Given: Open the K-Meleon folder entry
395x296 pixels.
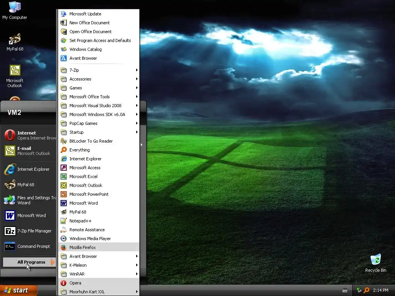Looking at the screenshot, I should coord(99,265).
